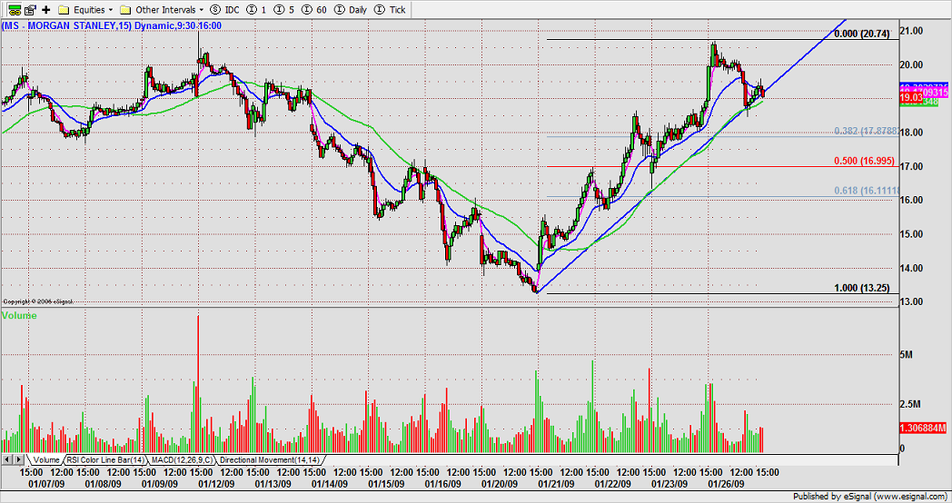The height and width of the screenshot is (503, 952).
Task: Click the red 19.03 current price tag
Action: point(912,97)
